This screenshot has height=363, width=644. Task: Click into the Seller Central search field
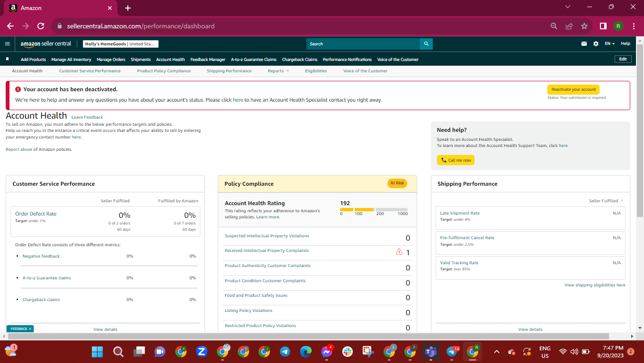click(363, 44)
